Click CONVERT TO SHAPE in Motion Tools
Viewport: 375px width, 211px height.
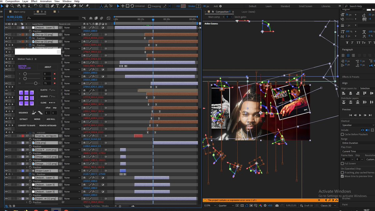pos(27,125)
